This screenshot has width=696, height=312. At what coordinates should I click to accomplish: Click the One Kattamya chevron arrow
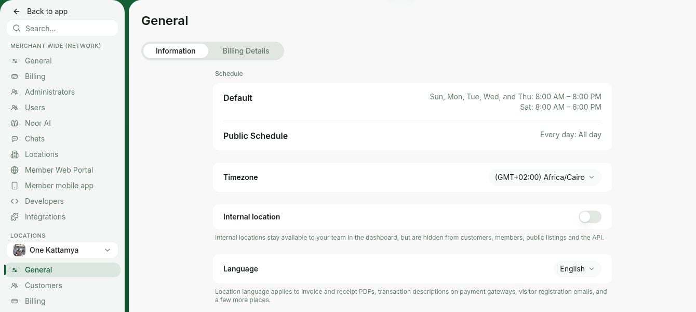108,250
